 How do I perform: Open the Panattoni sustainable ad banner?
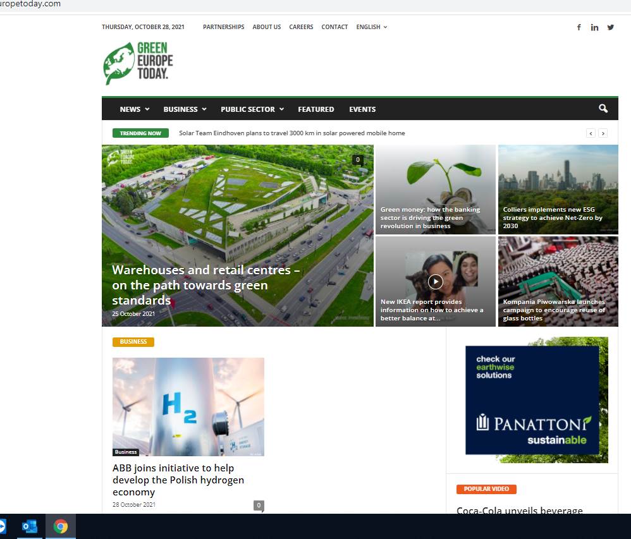click(536, 400)
